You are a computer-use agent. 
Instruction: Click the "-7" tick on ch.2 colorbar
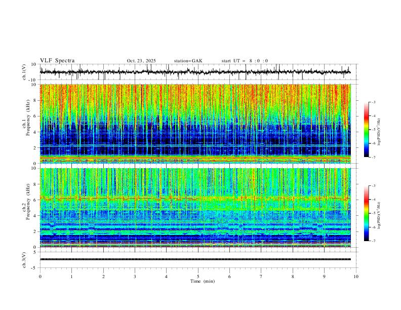374,241
